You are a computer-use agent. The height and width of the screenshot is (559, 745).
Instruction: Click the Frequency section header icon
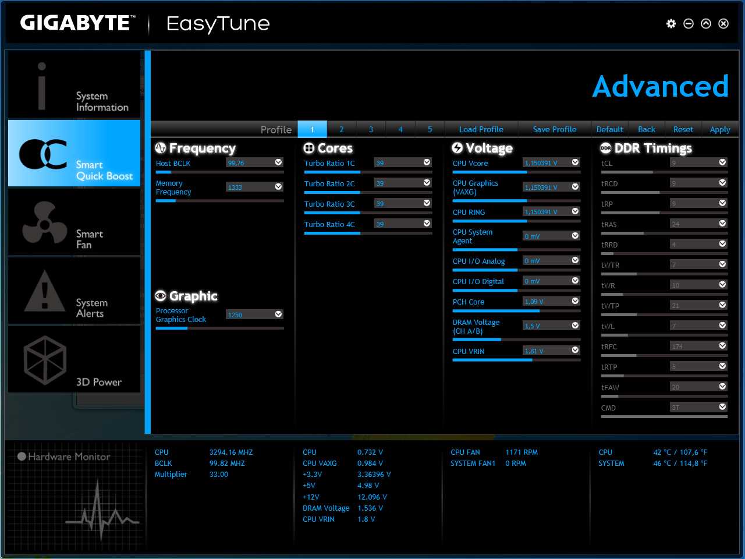pyautogui.click(x=161, y=148)
